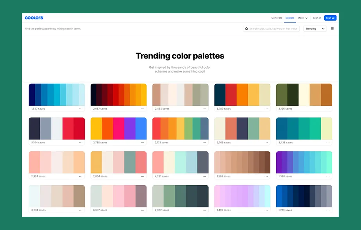Select the purple swatch in 3,788 saves palette
Screen dimensions: 361x230
tap(130, 129)
